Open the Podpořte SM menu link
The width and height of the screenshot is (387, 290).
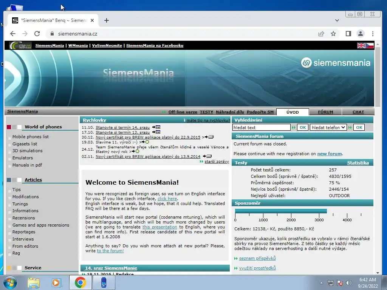pyautogui.click(x=260, y=112)
